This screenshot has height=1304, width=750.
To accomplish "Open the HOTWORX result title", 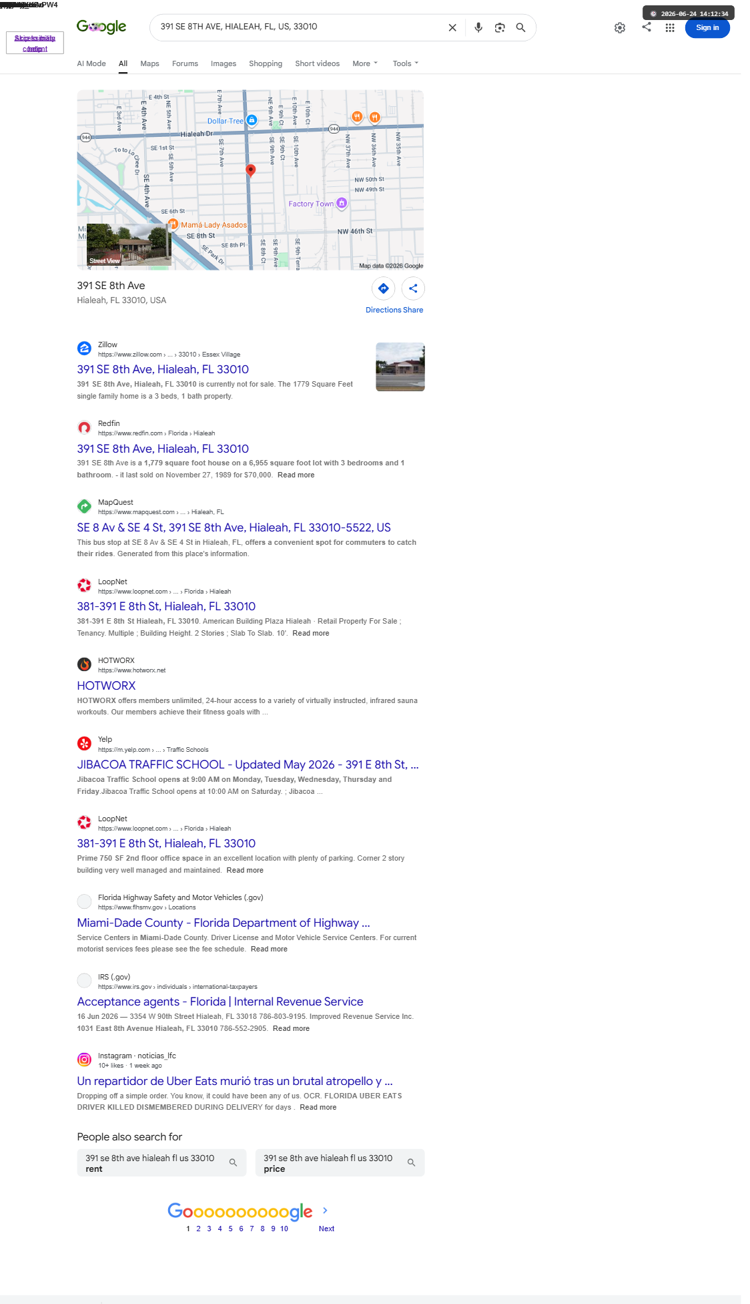I will point(106,686).
